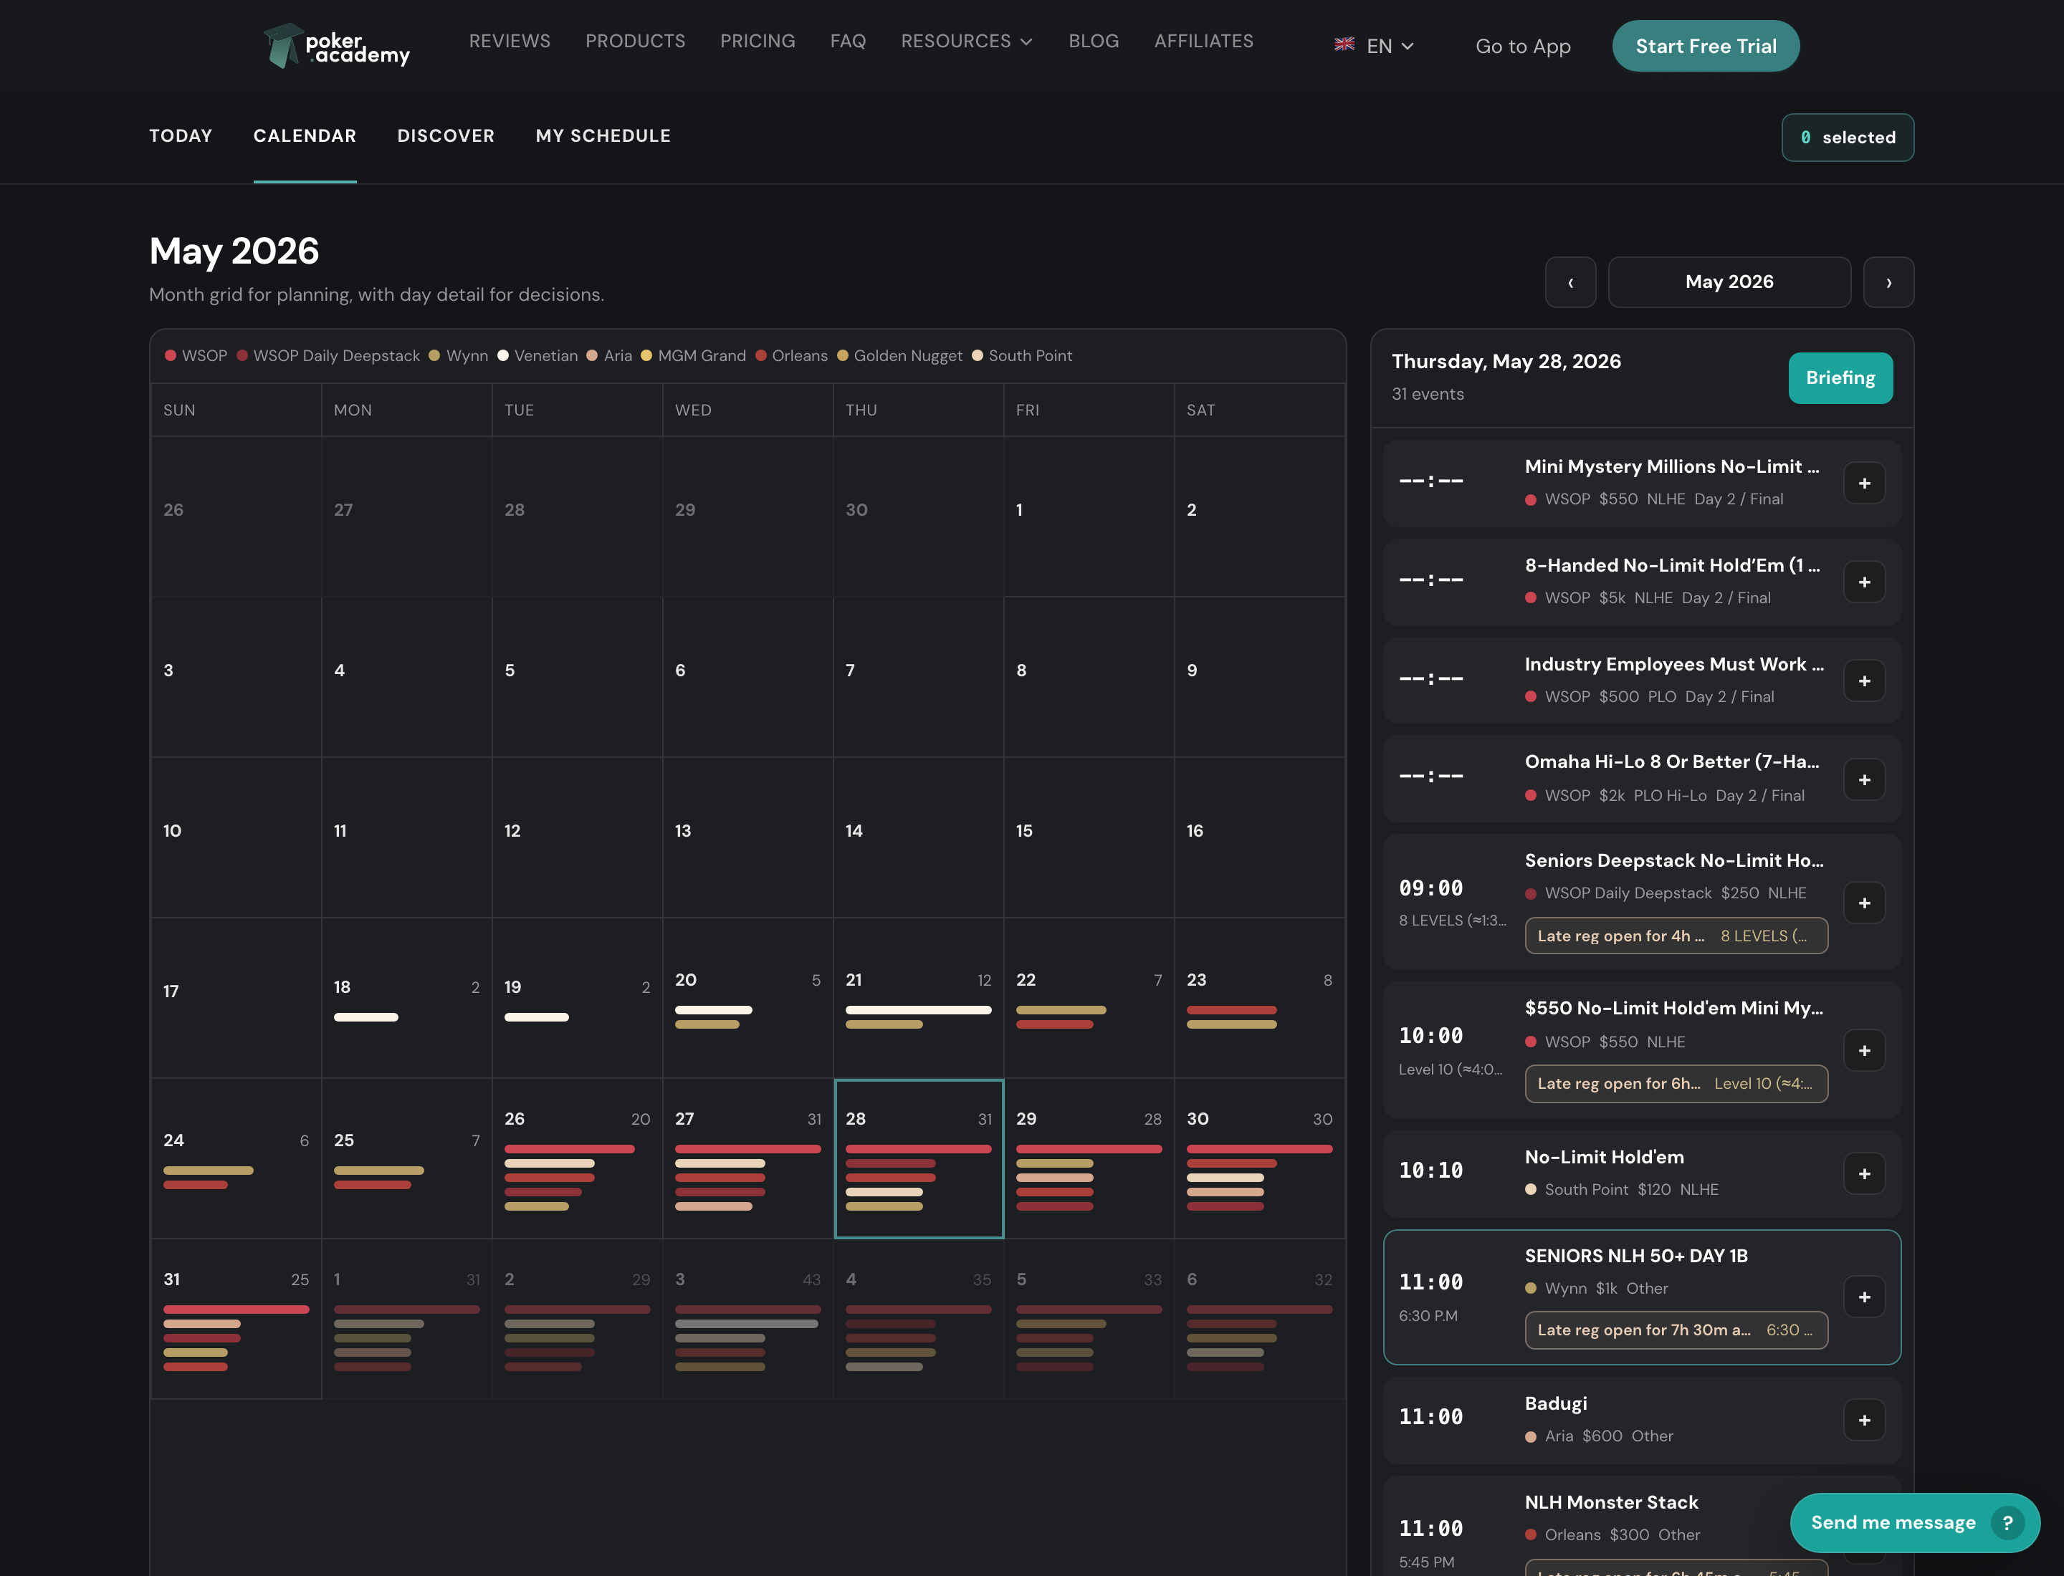Select May 26 in calendar grid
2064x1576 pixels.
(577, 1158)
